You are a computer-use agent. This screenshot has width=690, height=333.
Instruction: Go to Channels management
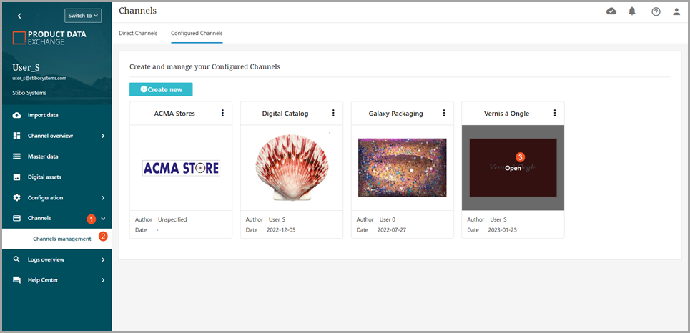click(x=62, y=239)
